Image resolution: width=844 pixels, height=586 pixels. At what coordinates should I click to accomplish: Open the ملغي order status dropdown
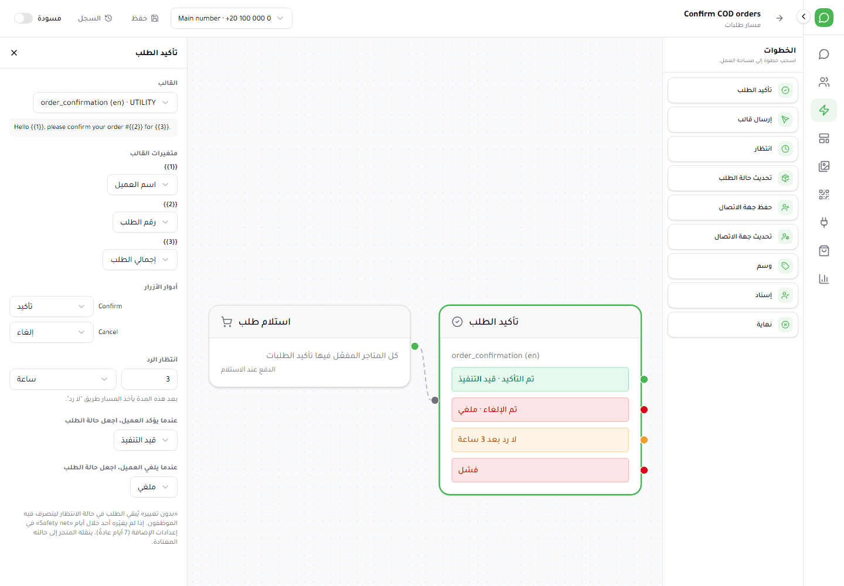coord(154,487)
